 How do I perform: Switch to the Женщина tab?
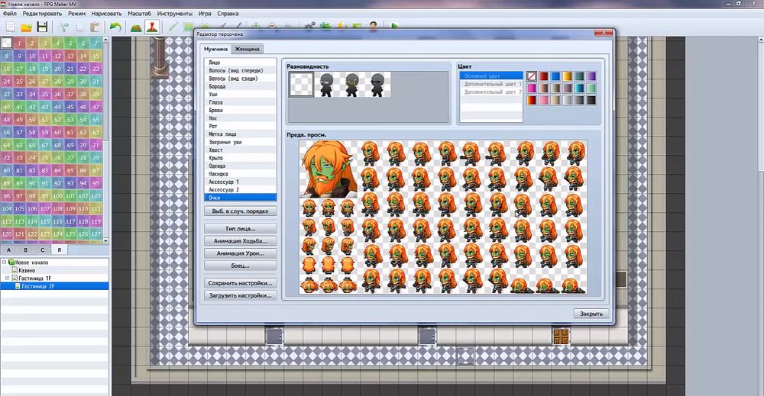[247, 49]
